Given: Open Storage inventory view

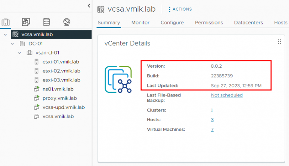Looking at the screenshot, I should [x=46, y=22].
